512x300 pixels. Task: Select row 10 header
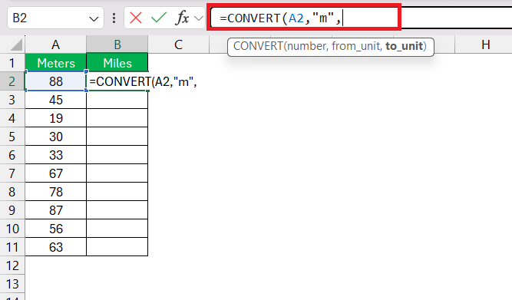coord(12,229)
